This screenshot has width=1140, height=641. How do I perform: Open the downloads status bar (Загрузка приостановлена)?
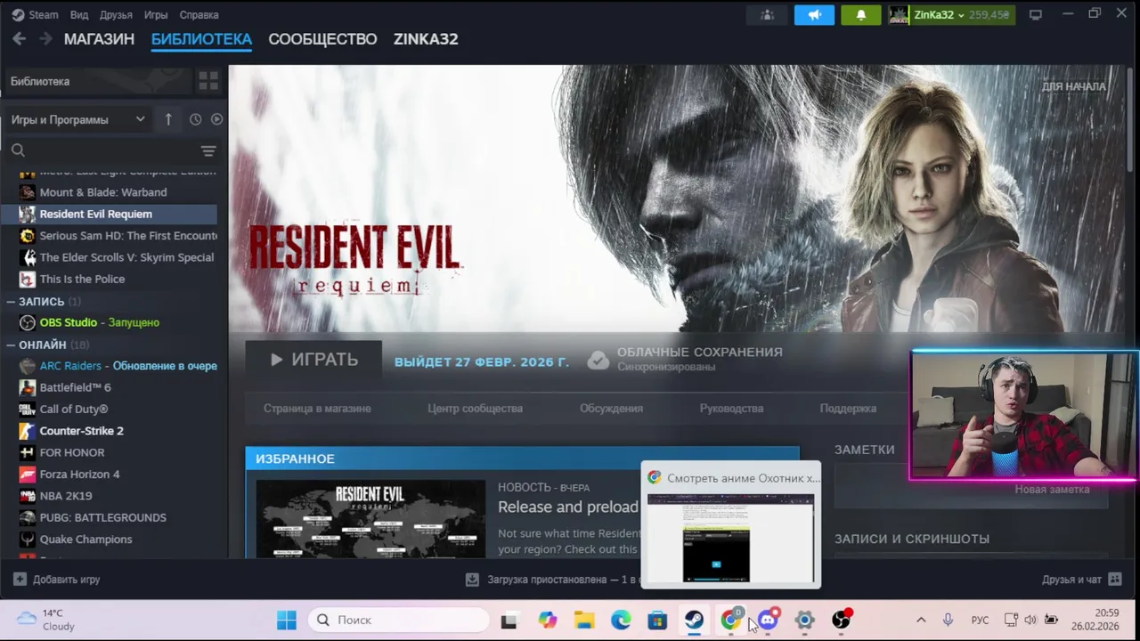pos(553,580)
